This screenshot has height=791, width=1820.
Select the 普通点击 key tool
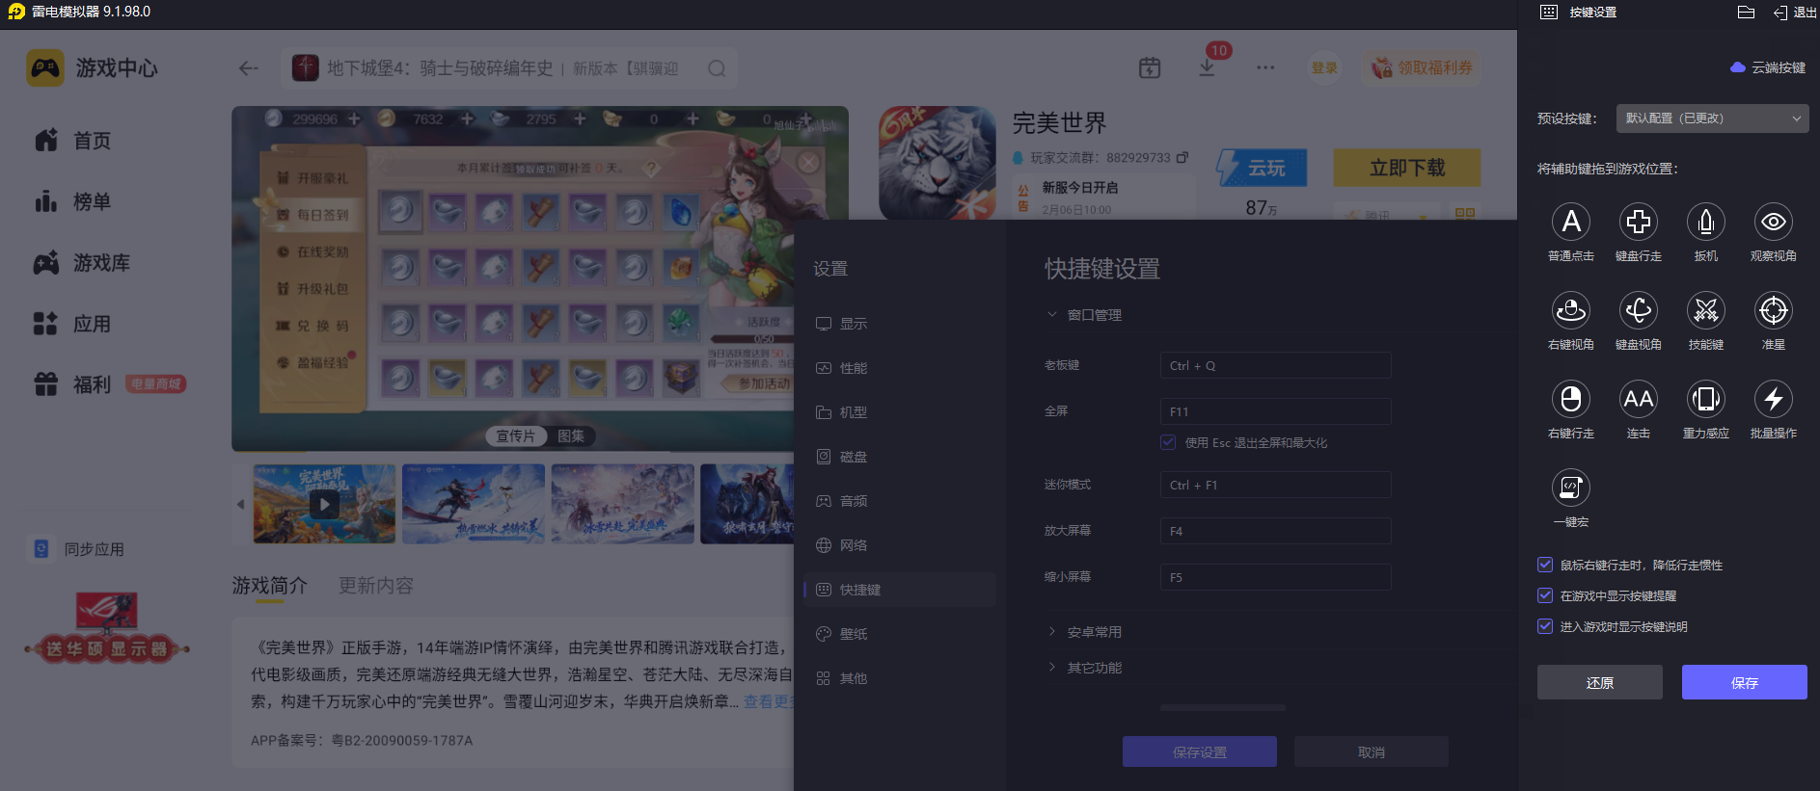coord(1570,223)
